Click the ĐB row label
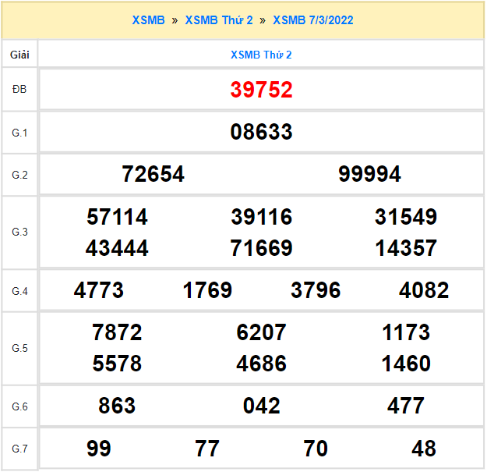Screen dimensions: 487x472 tap(19, 90)
